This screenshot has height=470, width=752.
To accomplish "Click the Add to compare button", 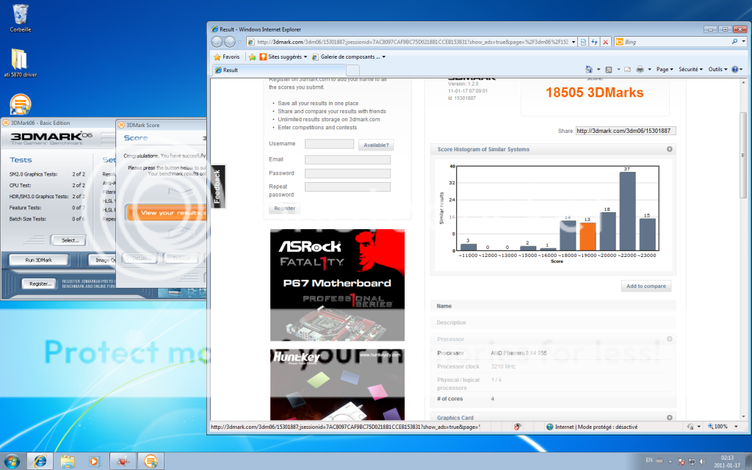I will coord(646,286).
